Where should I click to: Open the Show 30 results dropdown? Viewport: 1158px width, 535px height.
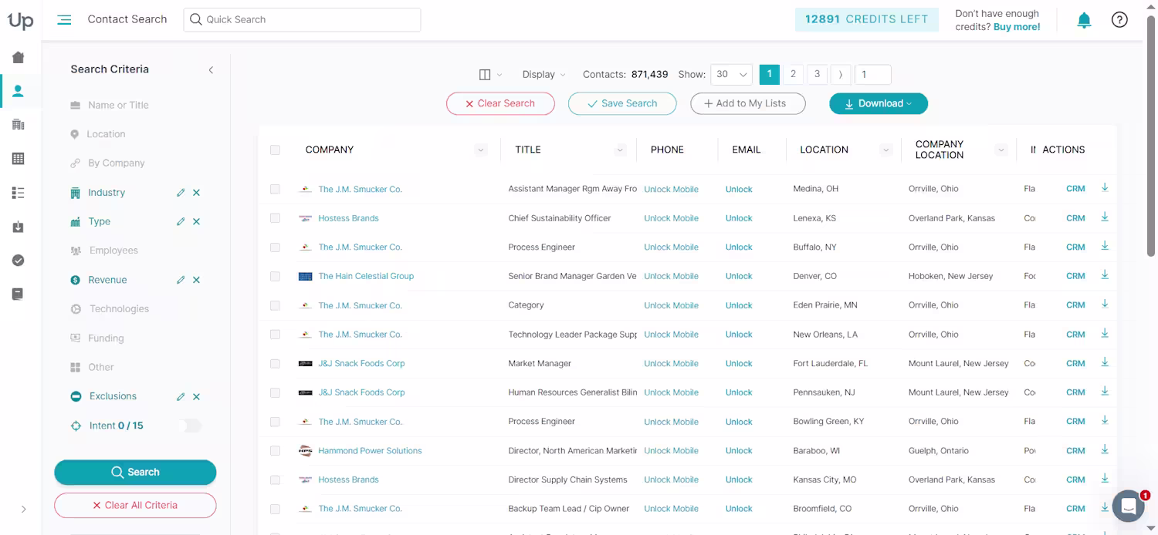[x=731, y=75]
